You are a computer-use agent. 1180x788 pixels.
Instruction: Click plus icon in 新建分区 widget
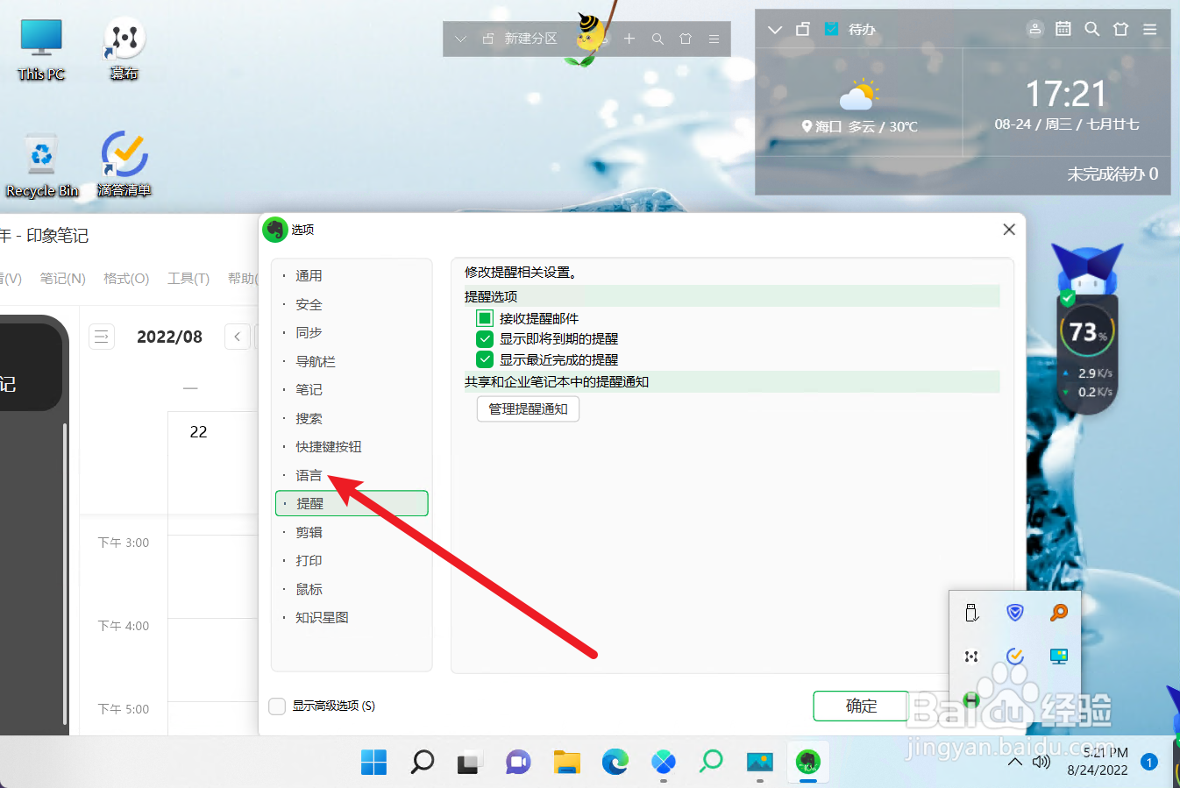click(x=629, y=39)
